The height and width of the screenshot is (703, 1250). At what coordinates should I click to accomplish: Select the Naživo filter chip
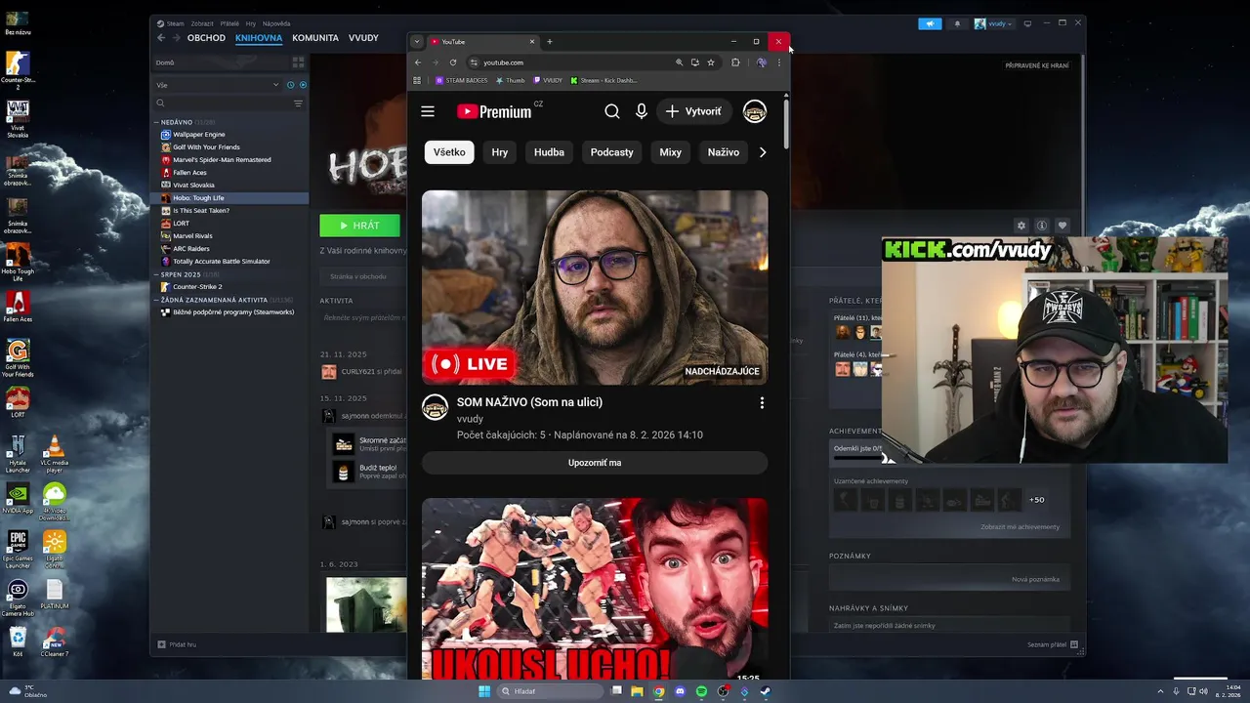click(724, 152)
